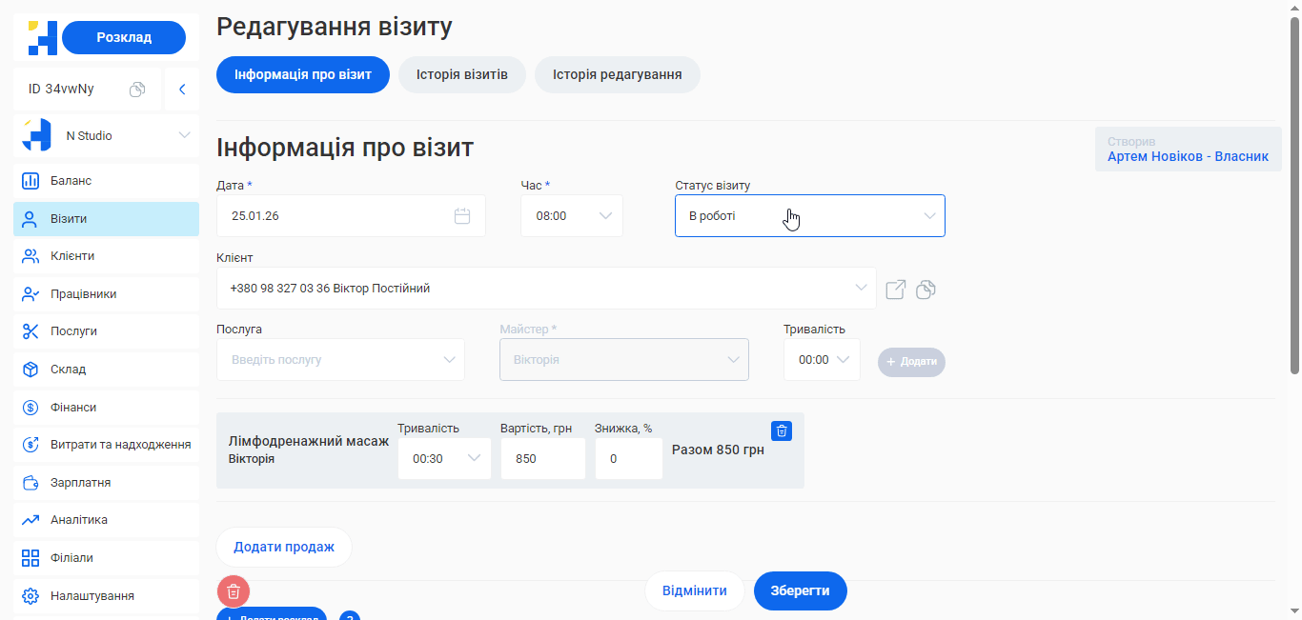Click the copy client link icon
Viewport: 1302px width, 620px height.
point(925,289)
